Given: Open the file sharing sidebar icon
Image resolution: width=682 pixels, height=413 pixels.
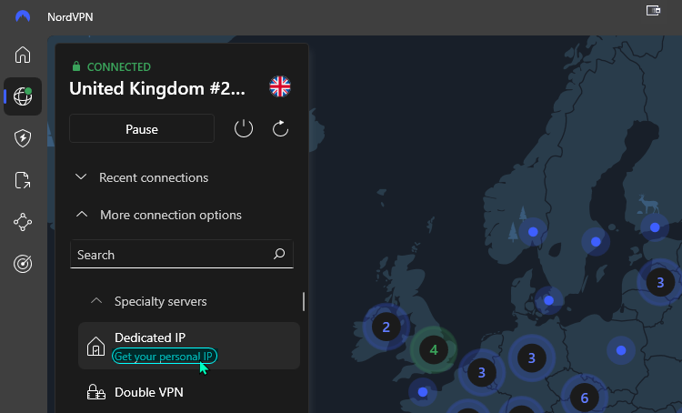Looking at the screenshot, I should pyautogui.click(x=23, y=180).
